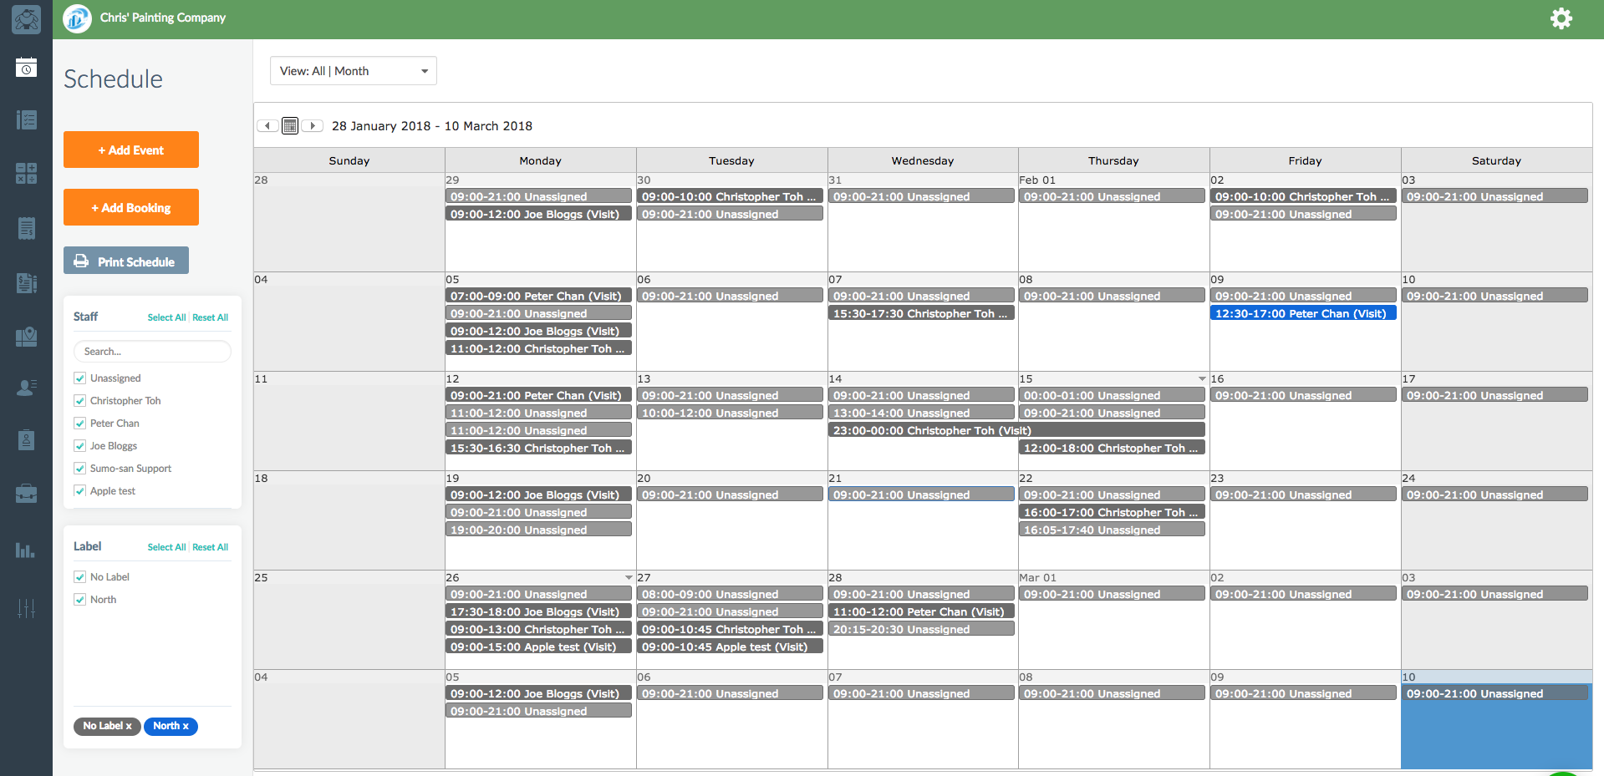
Task: Go to previous month with left arrow
Action: [267, 126]
